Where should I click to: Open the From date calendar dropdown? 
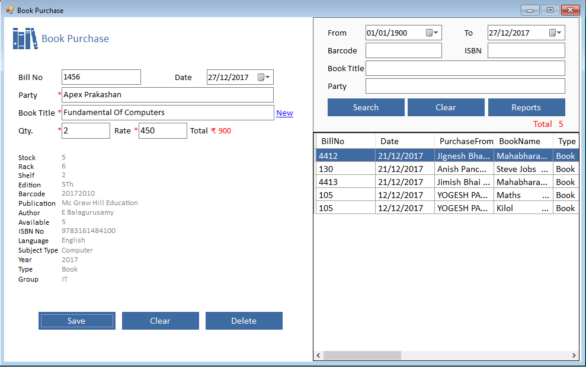[x=433, y=33]
